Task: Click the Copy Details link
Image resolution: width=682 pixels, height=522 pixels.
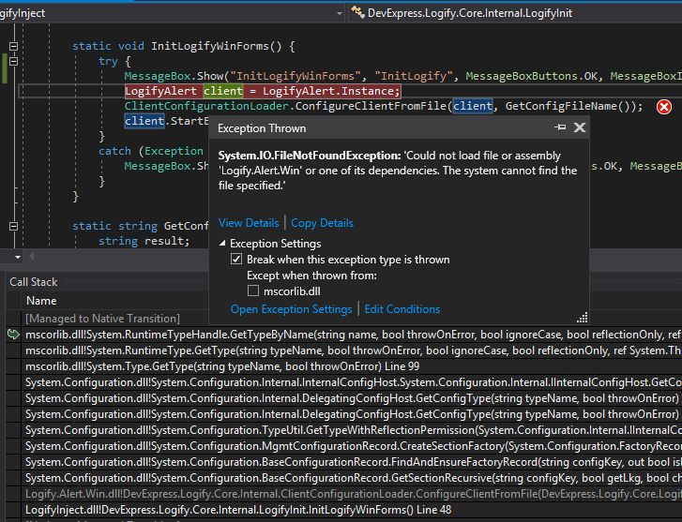Action: point(322,223)
